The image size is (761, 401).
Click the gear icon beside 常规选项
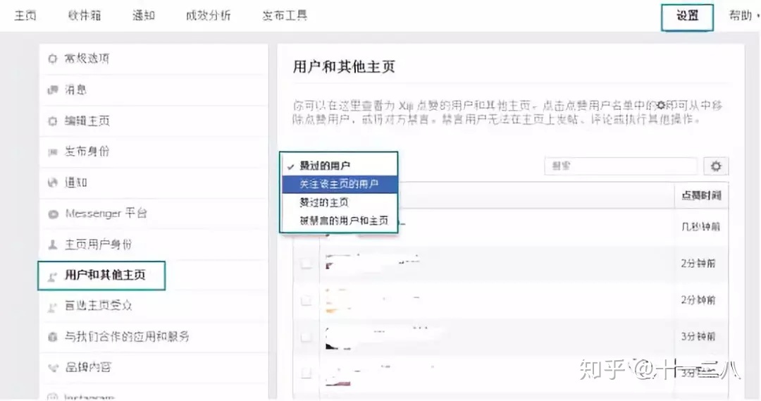click(x=52, y=58)
